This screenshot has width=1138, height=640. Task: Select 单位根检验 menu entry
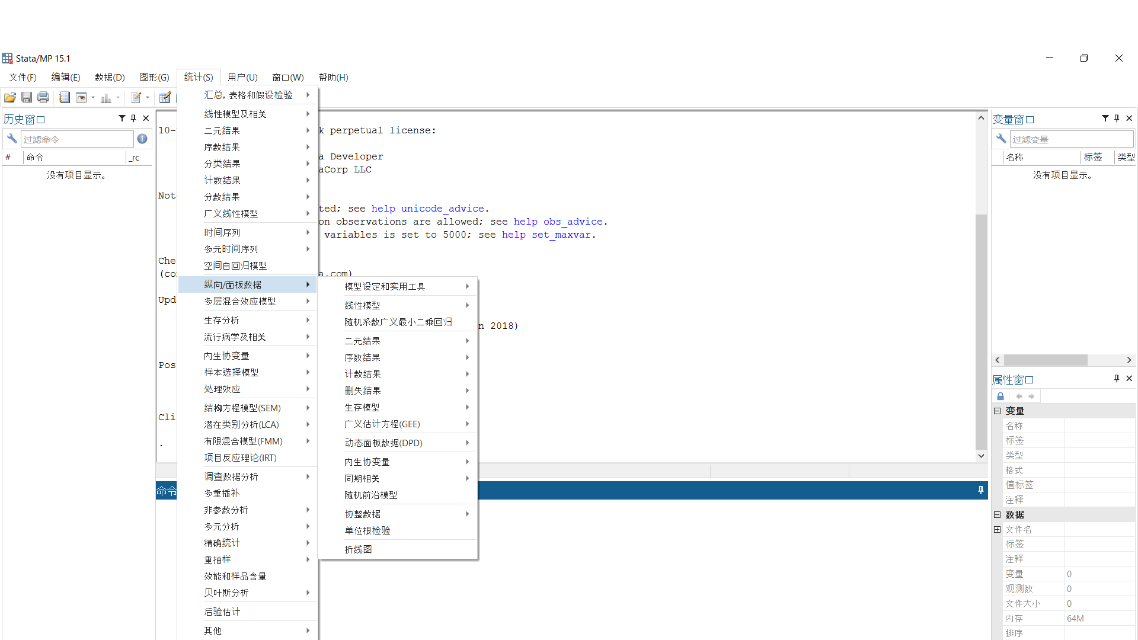coord(367,530)
